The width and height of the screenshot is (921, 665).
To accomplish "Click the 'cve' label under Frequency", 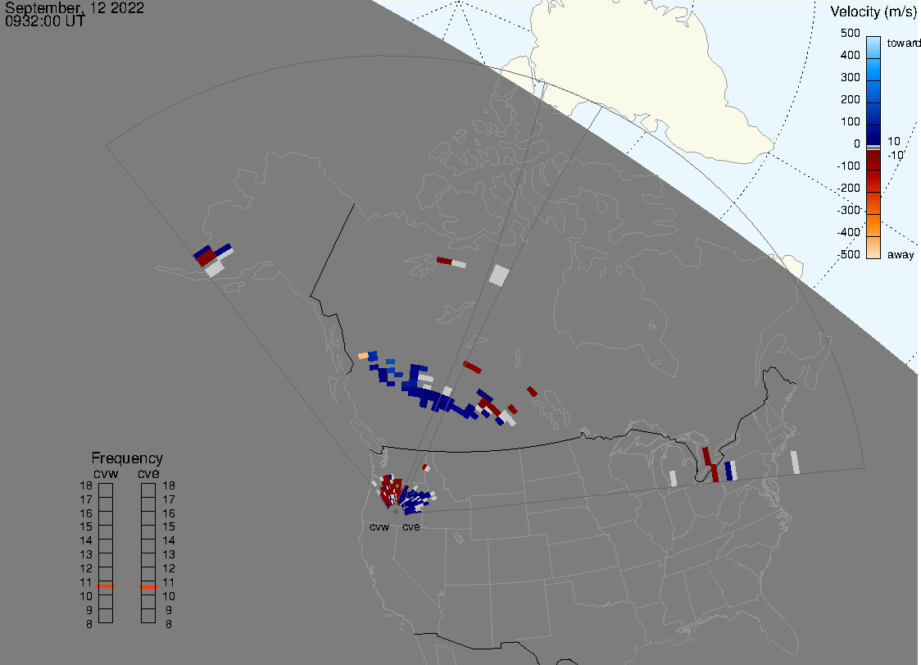I will click(148, 473).
